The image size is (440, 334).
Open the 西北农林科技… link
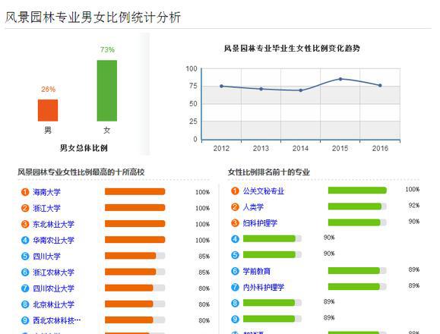click(x=57, y=320)
